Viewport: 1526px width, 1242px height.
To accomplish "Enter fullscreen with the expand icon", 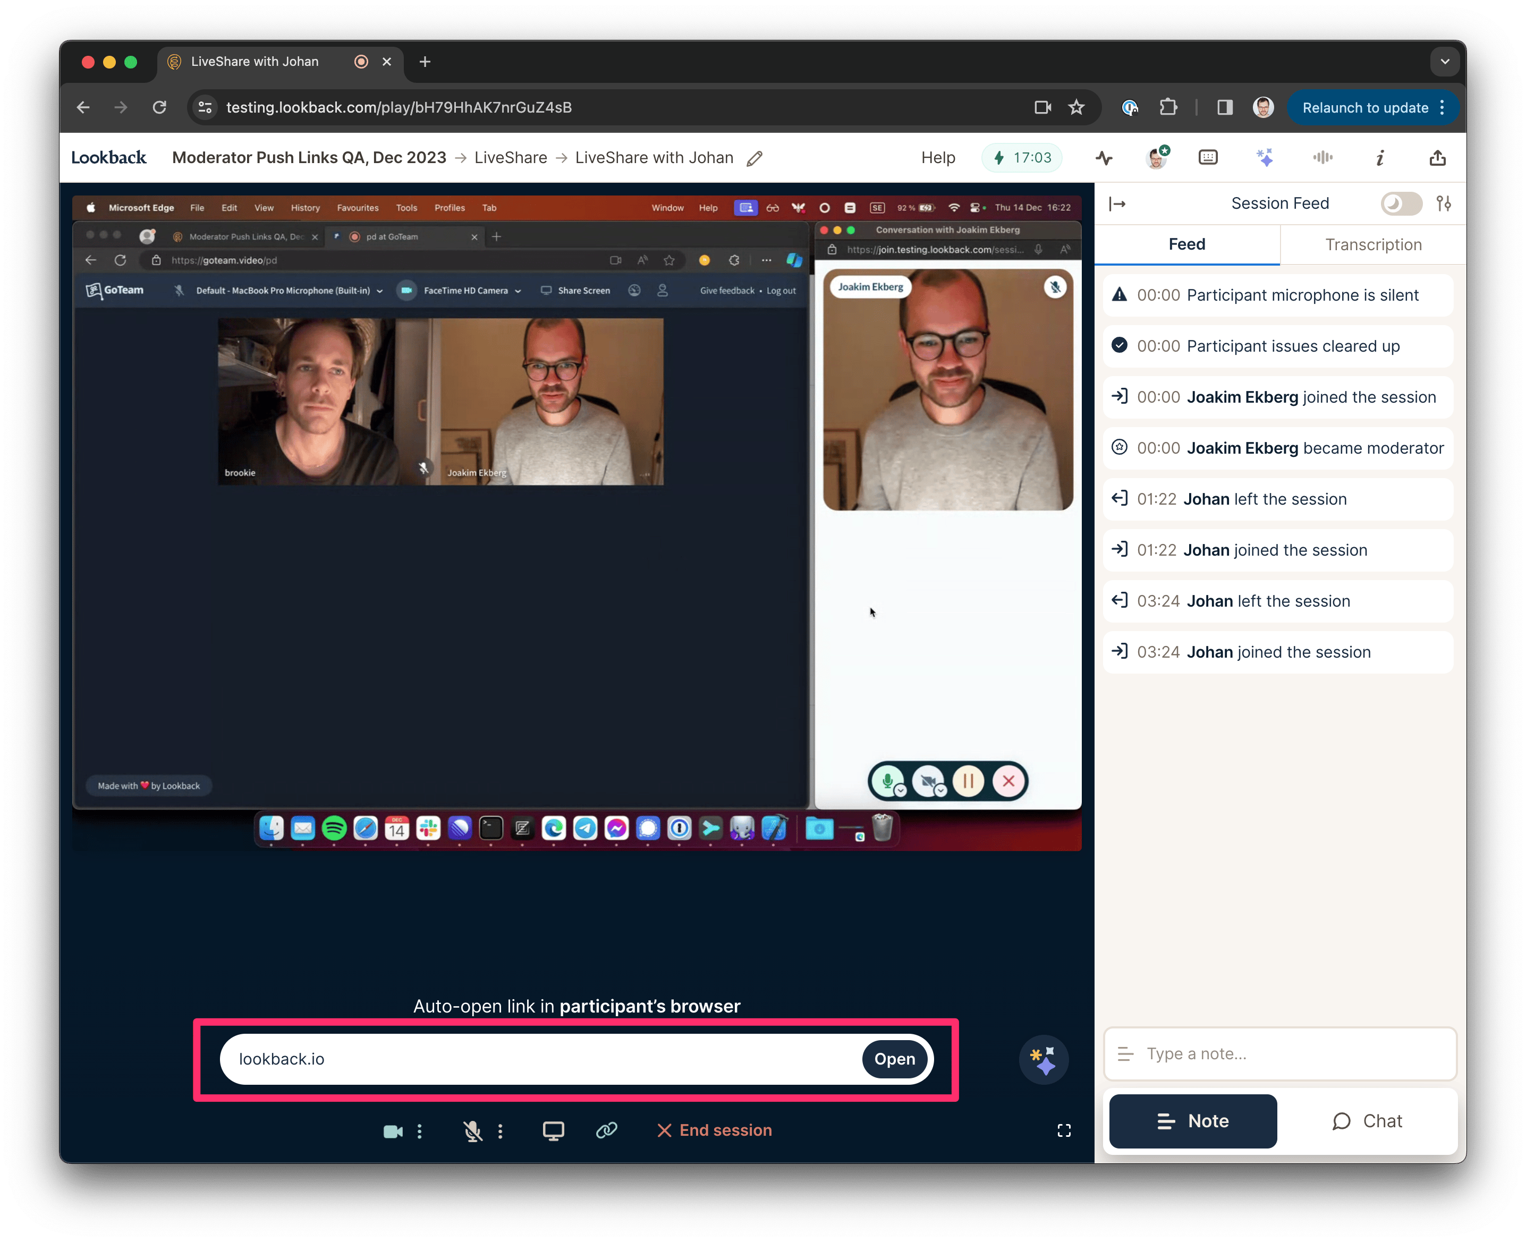I will coord(1064,1130).
